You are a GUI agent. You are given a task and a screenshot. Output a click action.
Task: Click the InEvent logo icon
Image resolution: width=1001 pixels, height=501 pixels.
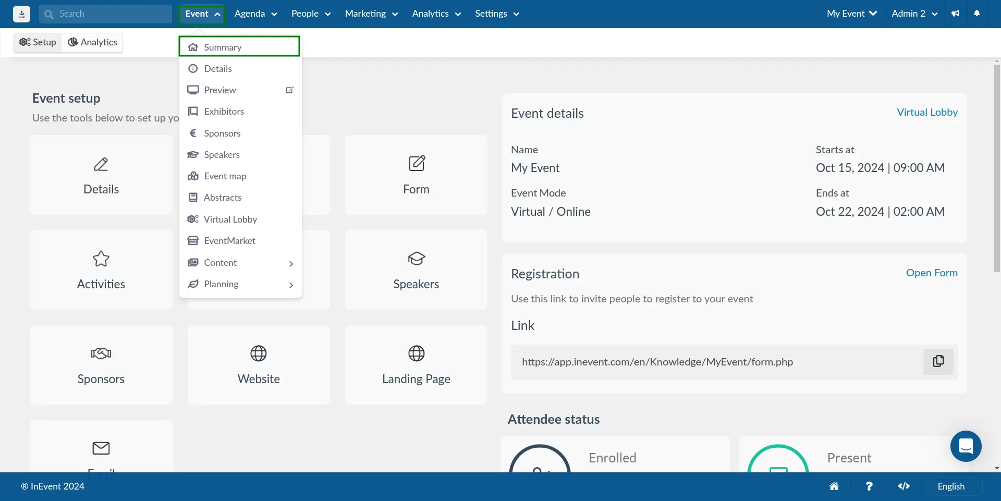21,14
